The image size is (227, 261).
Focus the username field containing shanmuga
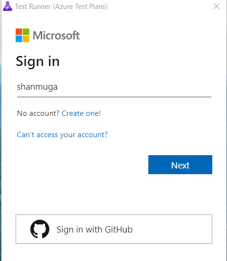(114, 87)
